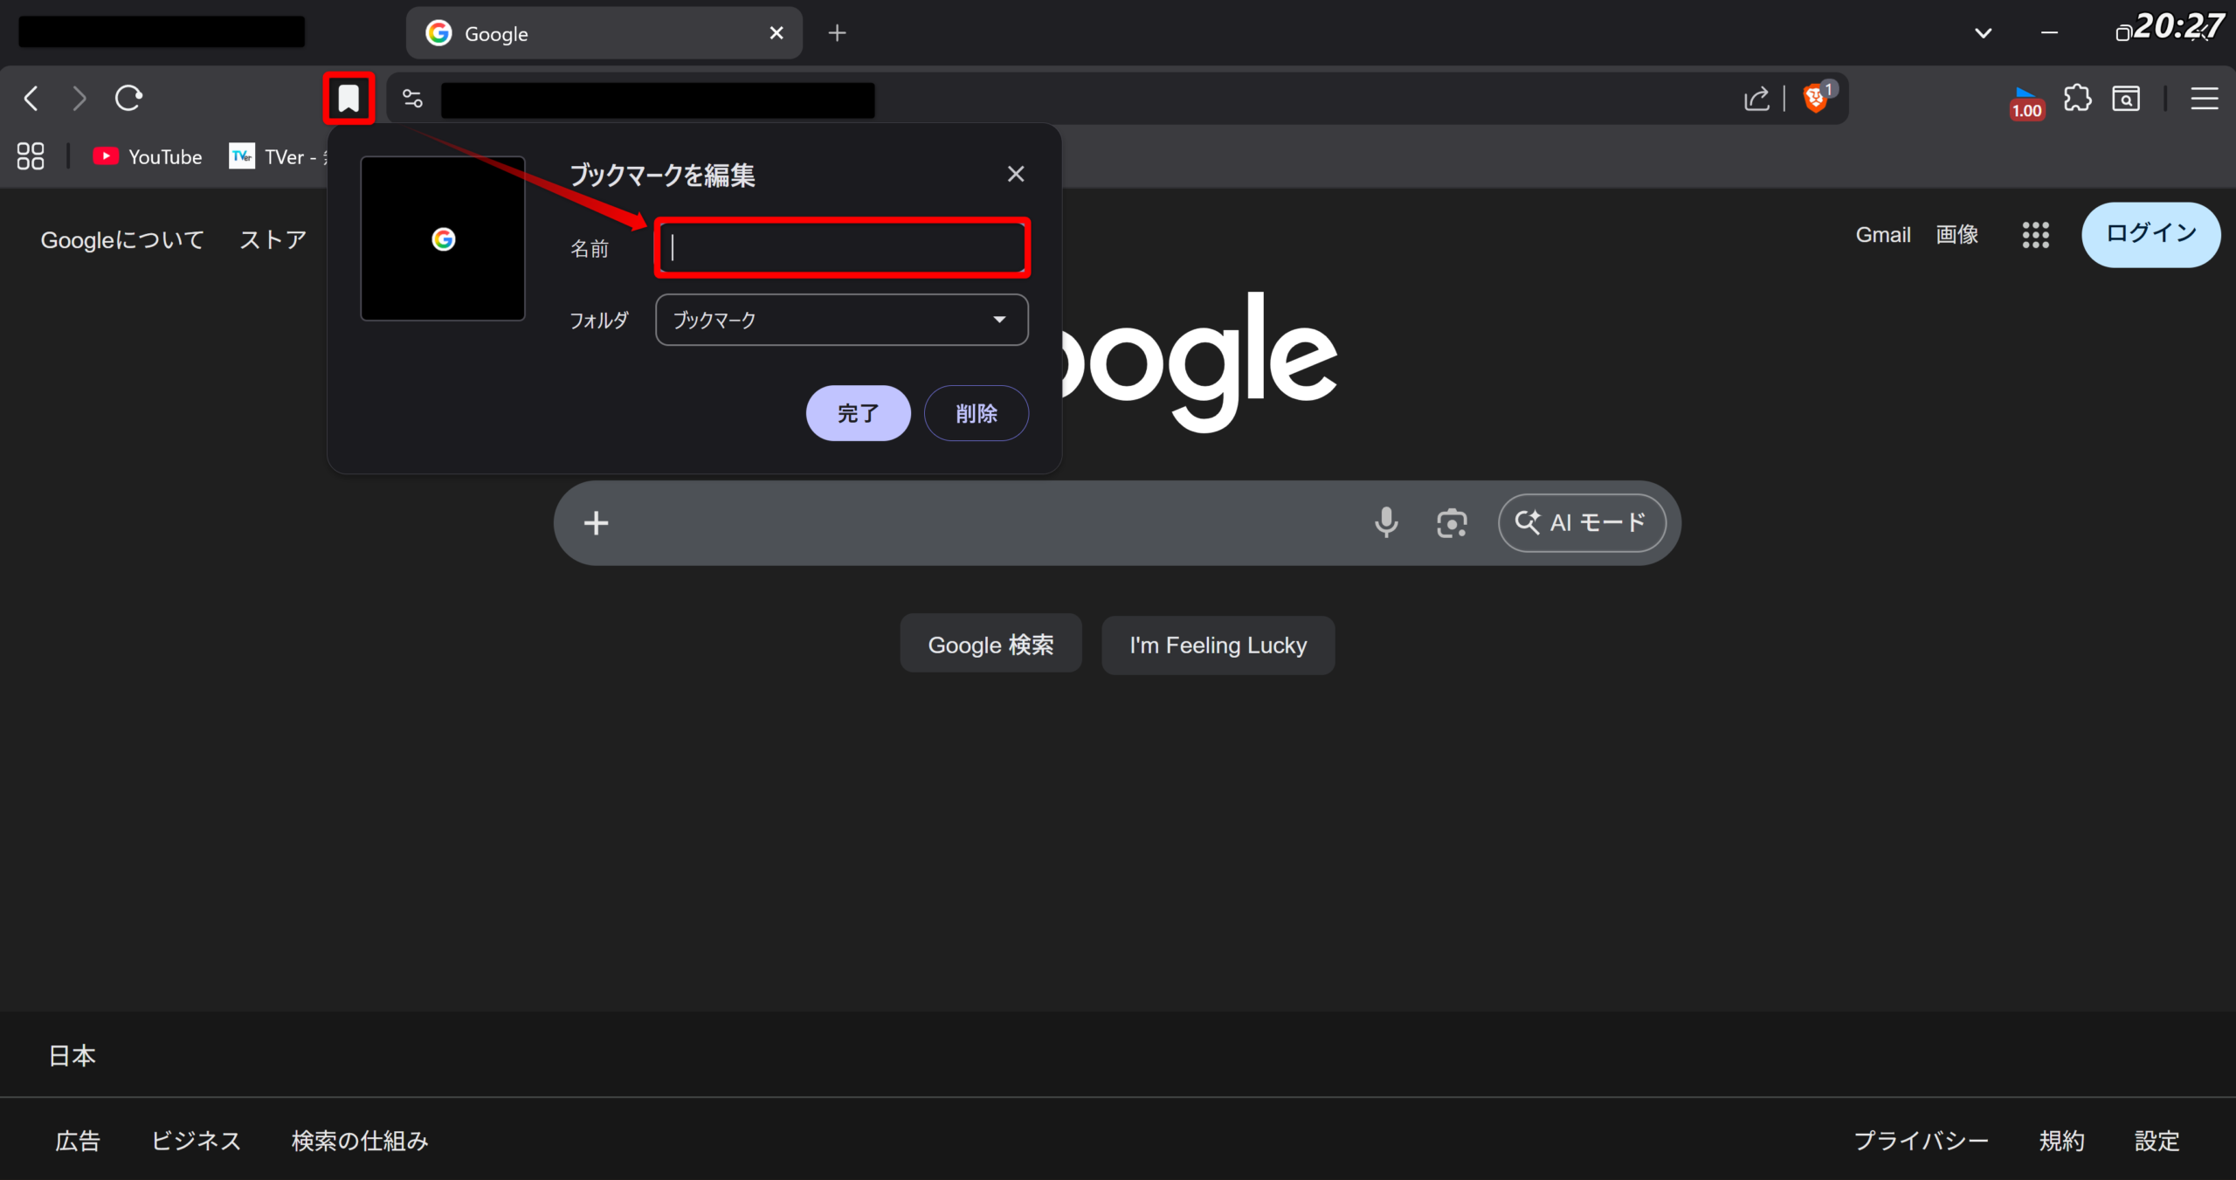Expand the フォルダ bookmark folder dropdown
This screenshot has width=2236, height=1180.
841,320
